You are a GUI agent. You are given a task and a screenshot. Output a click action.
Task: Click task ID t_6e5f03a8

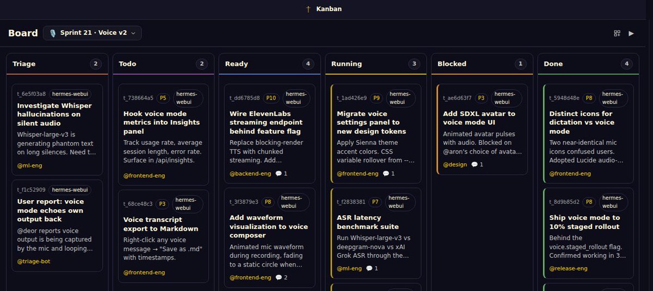(32, 94)
